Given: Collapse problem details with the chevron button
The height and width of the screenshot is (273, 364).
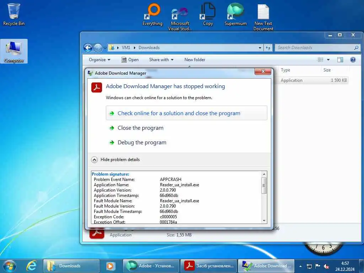Looking at the screenshot, I should click(94, 160).
